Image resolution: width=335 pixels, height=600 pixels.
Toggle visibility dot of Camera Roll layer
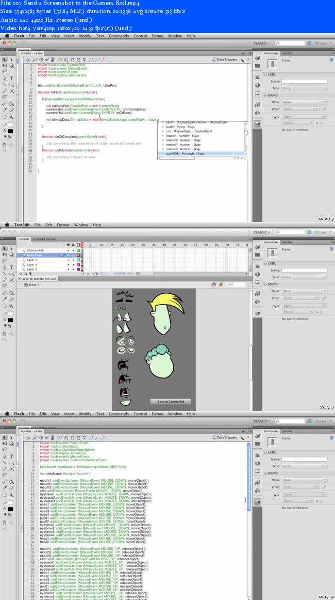pyautogui.click(x=69, y=250)
